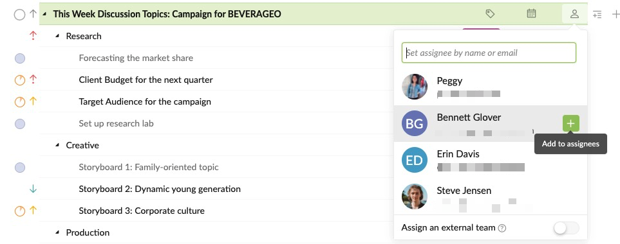Collapse the This Week Discussion Topics list

click(x=44, y=14)
